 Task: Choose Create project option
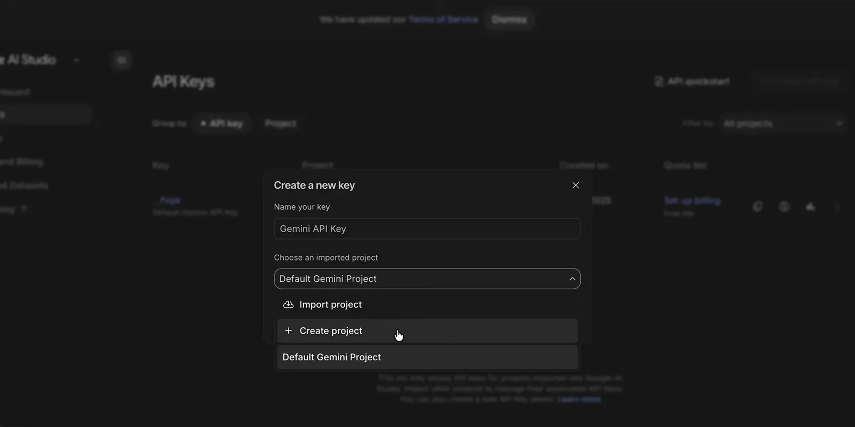point(427,331)
